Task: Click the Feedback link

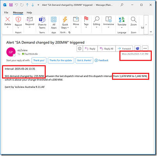Action: click(101, 60)
